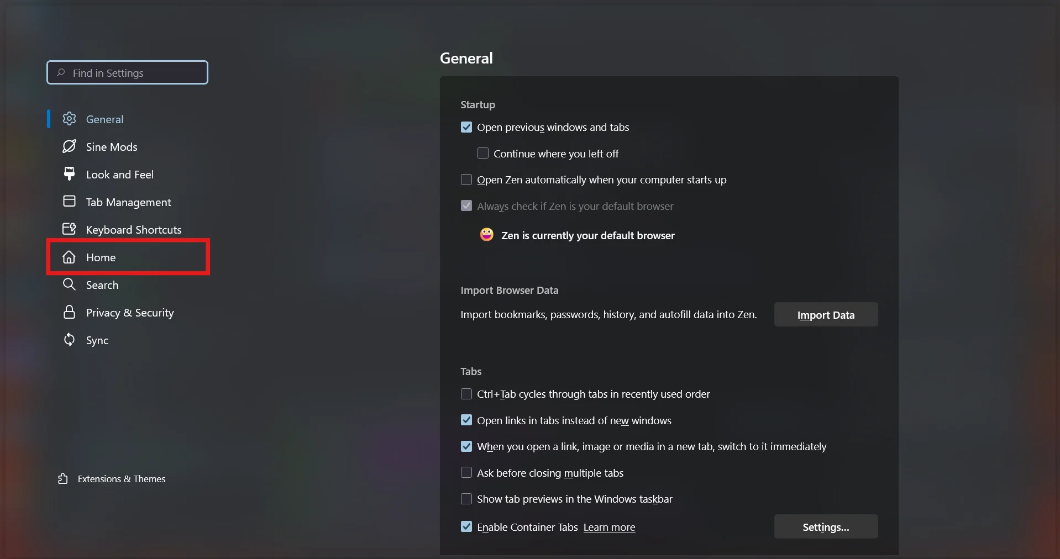
Task: Open the Home house icon
Action: [x=69, y=257]
